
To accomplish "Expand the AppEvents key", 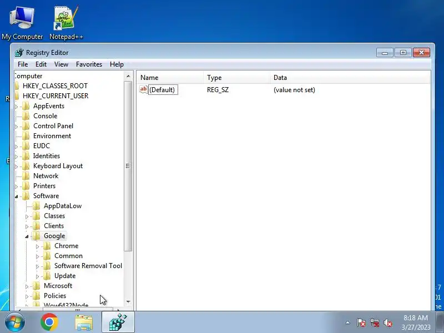I will click(17, 107).
